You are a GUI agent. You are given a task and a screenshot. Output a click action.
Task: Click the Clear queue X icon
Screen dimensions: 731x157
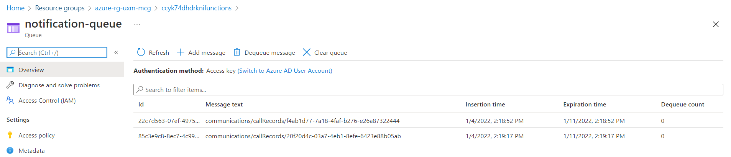307,52
